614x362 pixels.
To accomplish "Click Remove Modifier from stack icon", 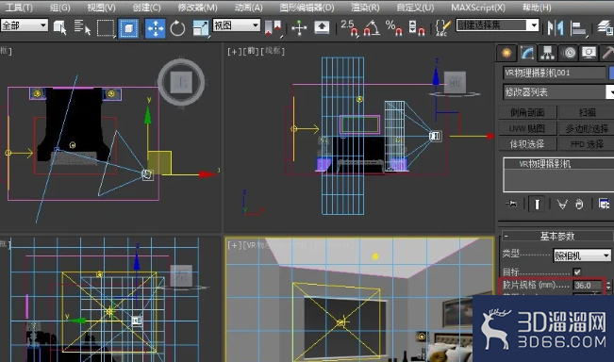I will [579, 204].
